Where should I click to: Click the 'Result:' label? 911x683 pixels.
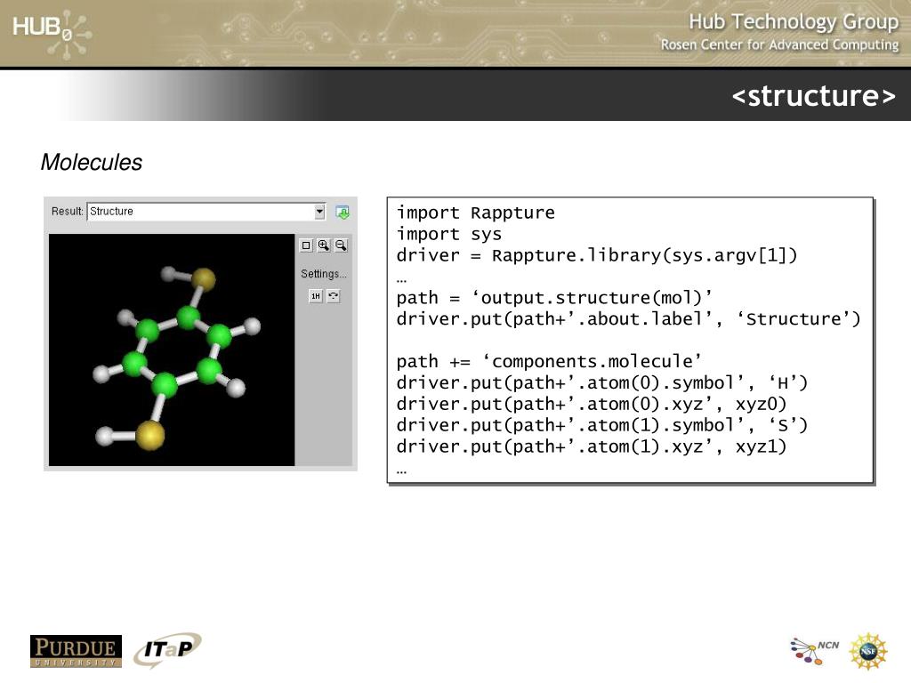(68, 212)
